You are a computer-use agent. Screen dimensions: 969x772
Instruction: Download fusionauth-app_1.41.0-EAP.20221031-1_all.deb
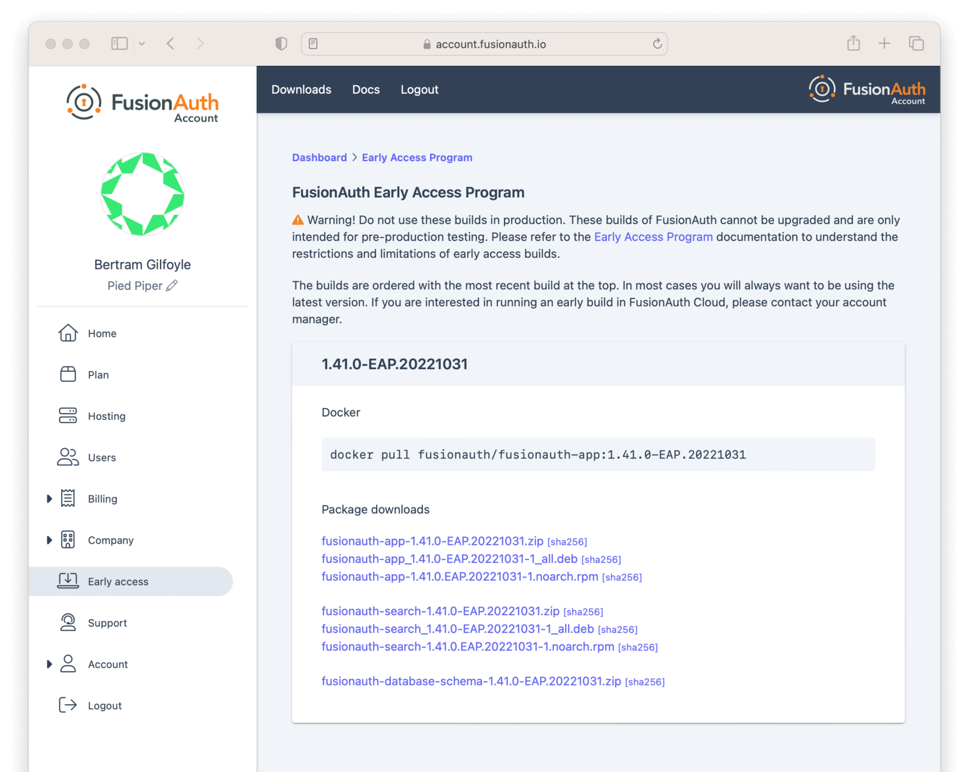click(449, 558)
